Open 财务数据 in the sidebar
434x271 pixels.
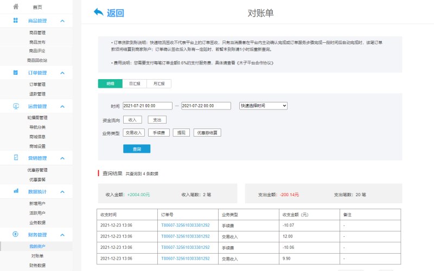[37, 266]
